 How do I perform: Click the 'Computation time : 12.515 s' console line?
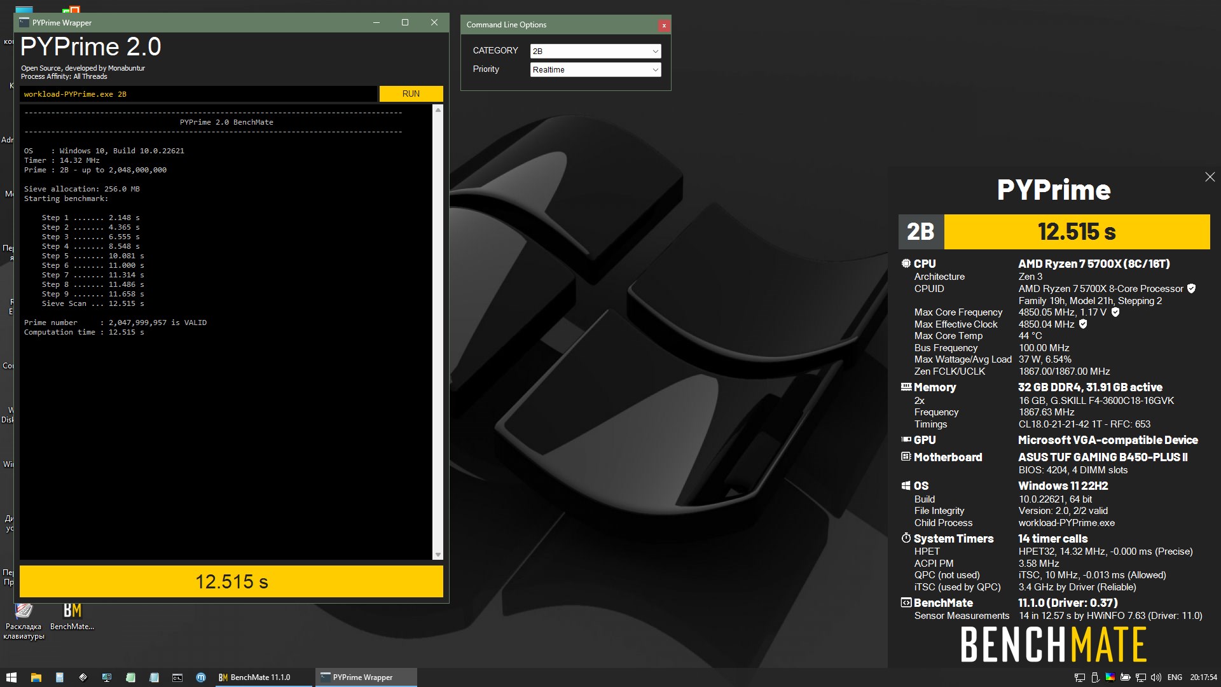click(x=84, y=332)
